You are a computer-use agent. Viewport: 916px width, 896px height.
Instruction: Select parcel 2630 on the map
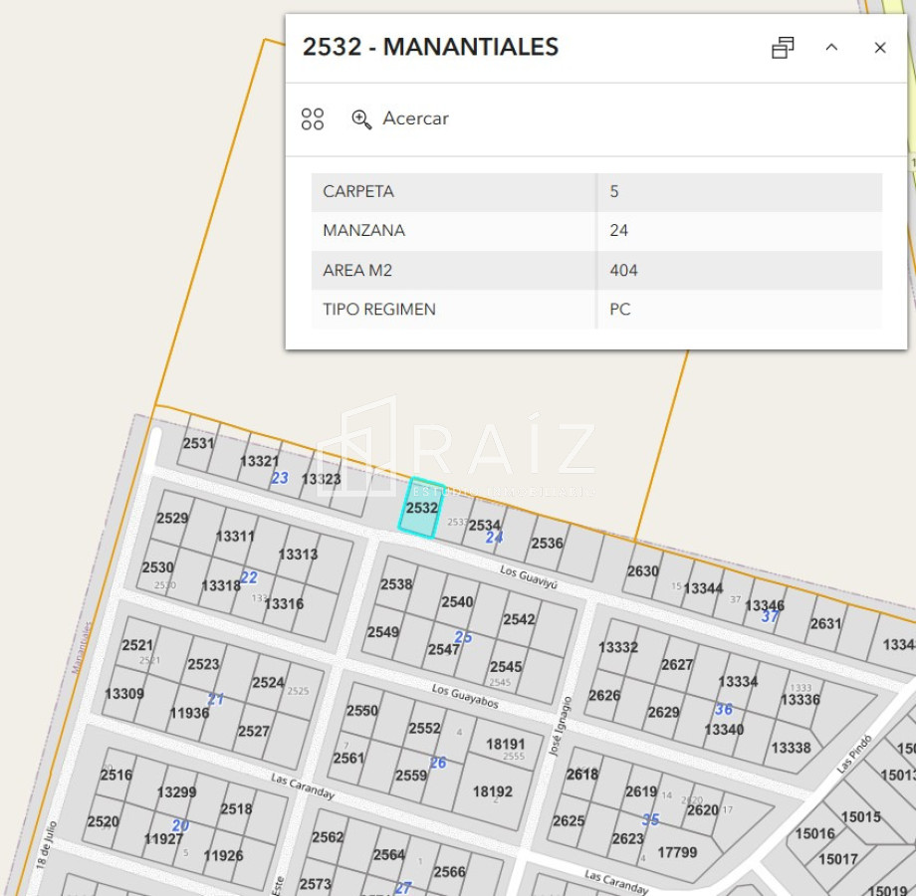642,571
